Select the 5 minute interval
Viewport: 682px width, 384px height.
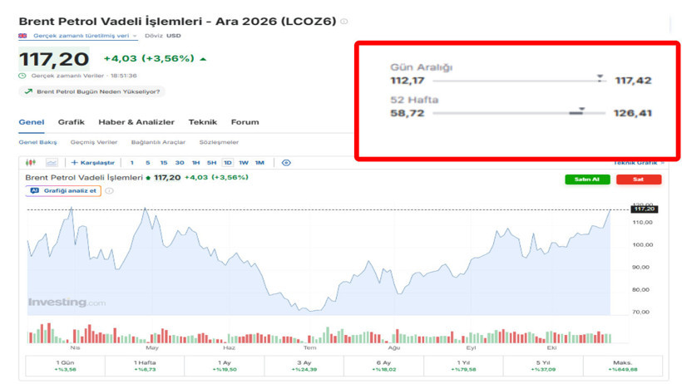coord(148,163)
